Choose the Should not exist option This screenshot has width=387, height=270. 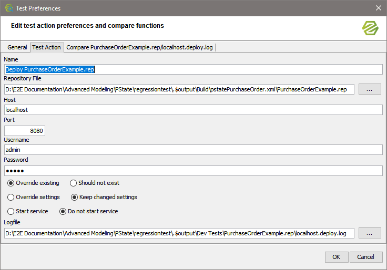74,183
